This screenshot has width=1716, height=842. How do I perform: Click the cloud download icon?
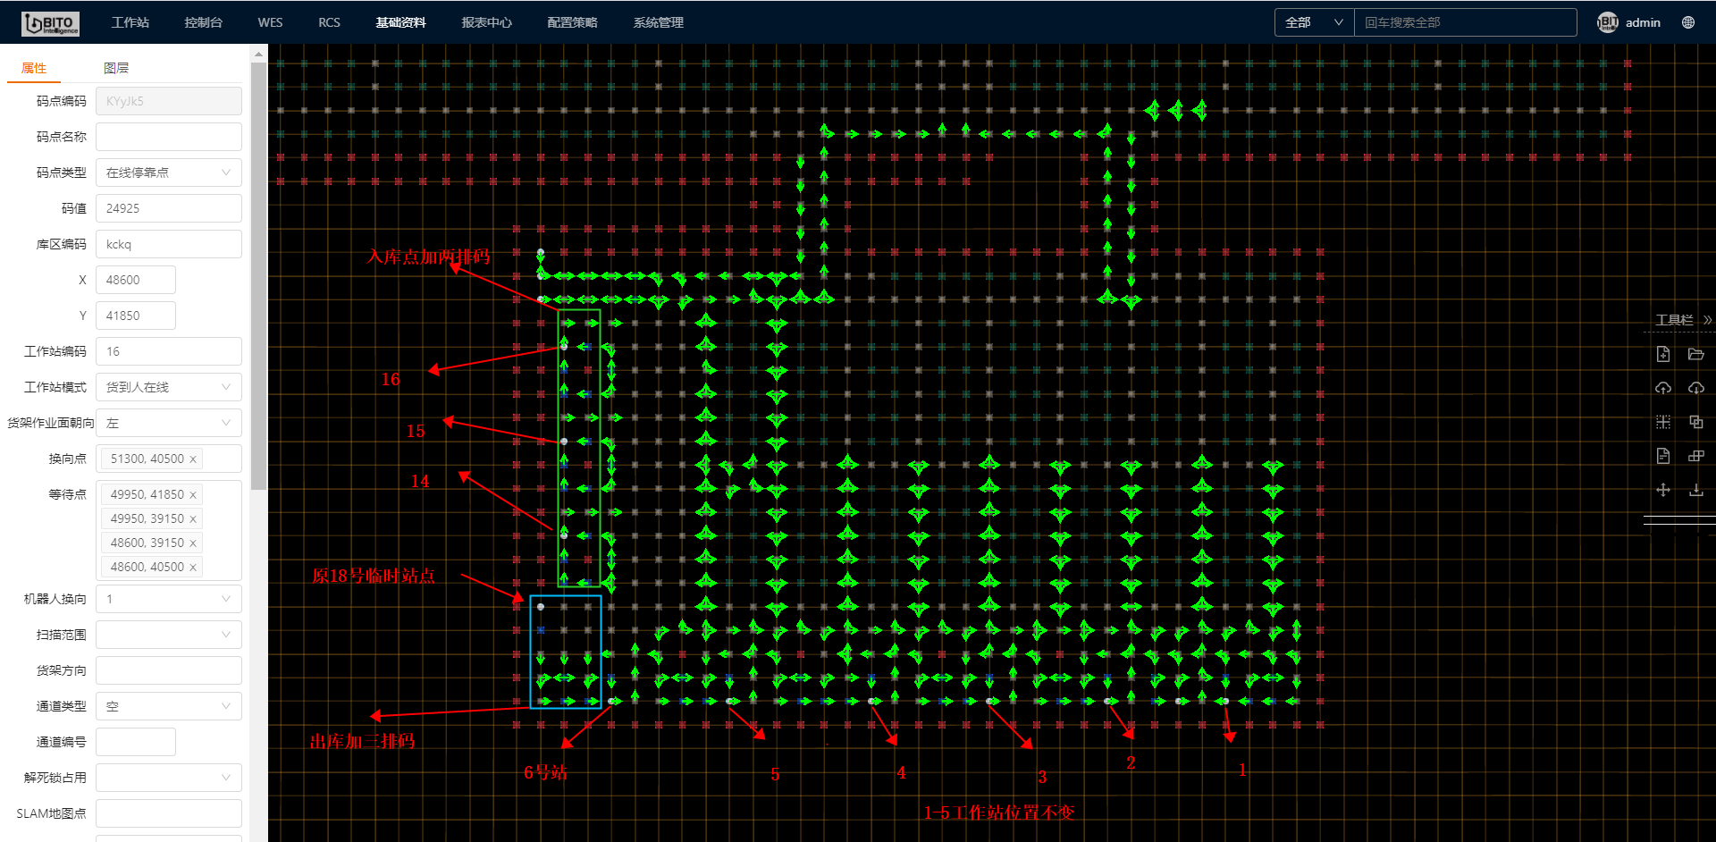(x=1695, y=388)
